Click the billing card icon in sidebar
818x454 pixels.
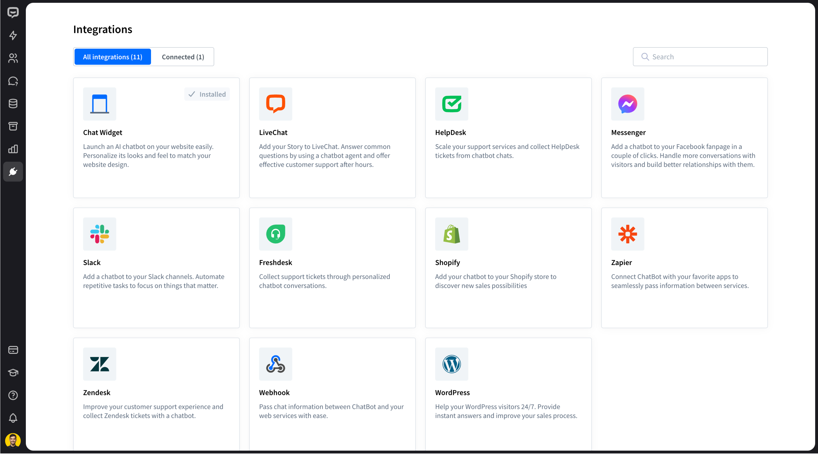click(x=13, y=350)
